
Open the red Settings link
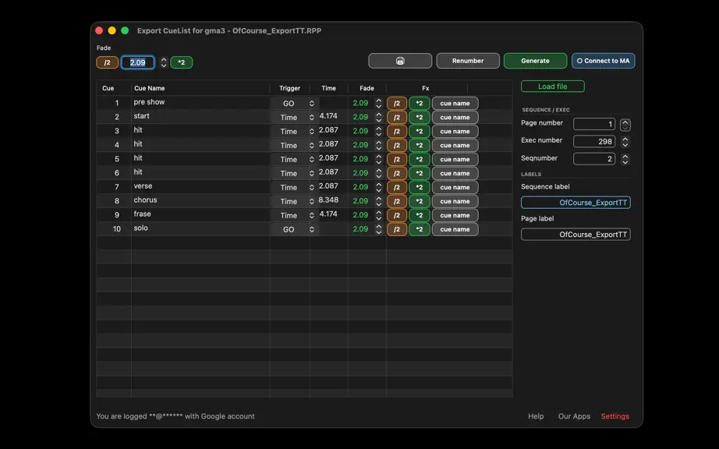tap(615, 416)
